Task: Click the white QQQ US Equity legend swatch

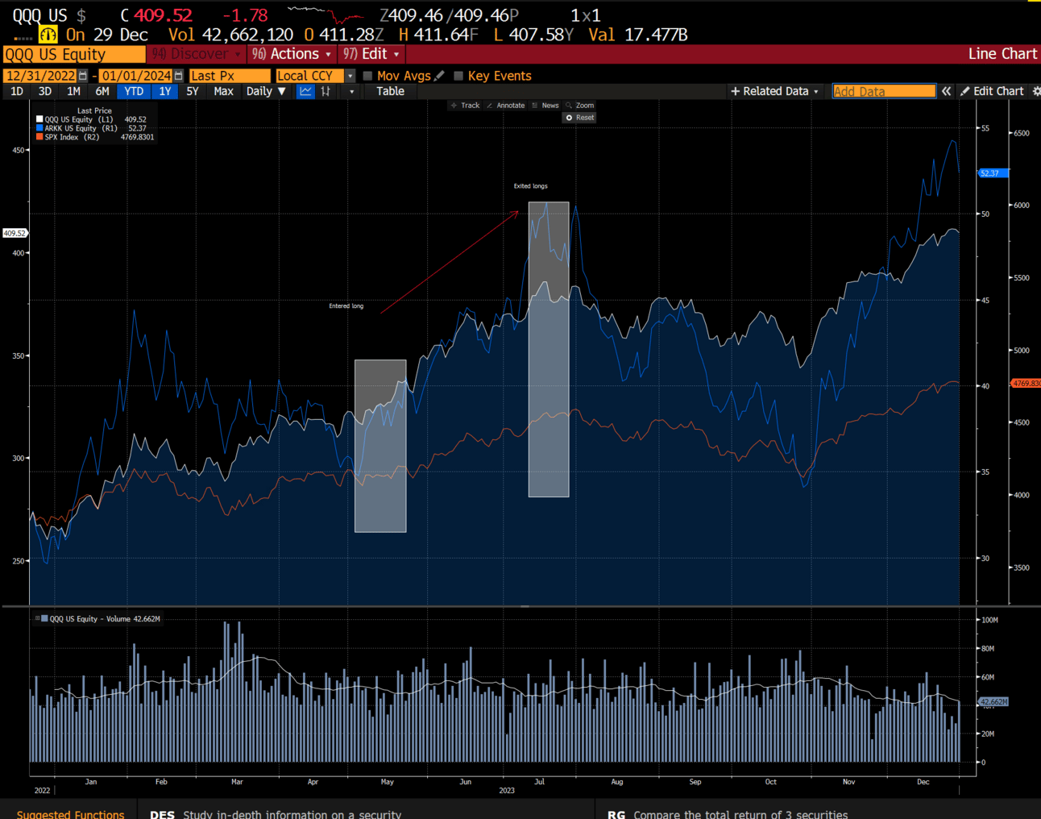Action: coord(39,119)
